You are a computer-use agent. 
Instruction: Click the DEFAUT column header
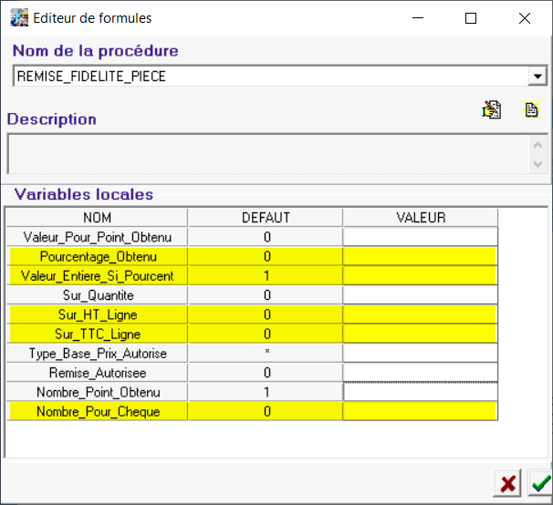click(266, 218)
